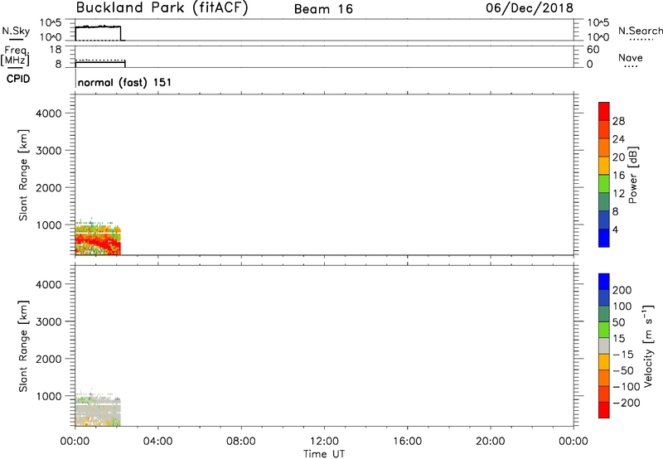Screen dimensions: 663x459
Task: Pick the green 15–50 Velocity colorbar segment
Action: 604,330
